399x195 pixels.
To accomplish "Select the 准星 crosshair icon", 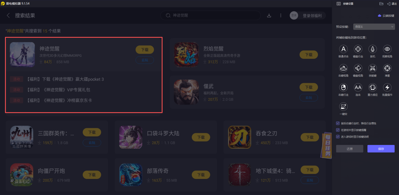I will (x=387, y=68).
